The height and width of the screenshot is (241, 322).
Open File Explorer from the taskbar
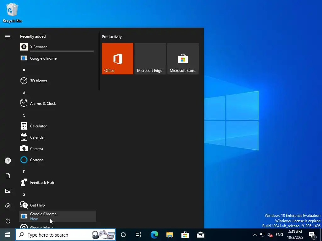click(x=169, y=235)
